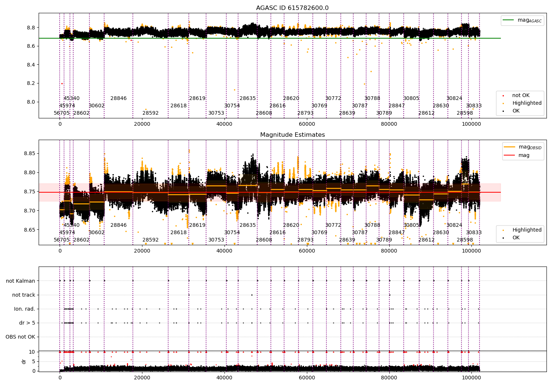Click the rotated 'dr' y-axis label
552x386 pixels.
24,361
